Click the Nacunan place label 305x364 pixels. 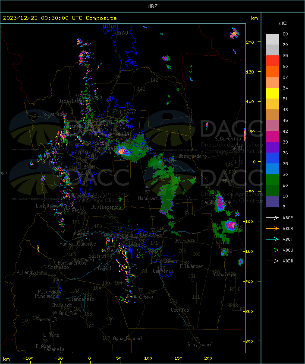tap(147, 198)
